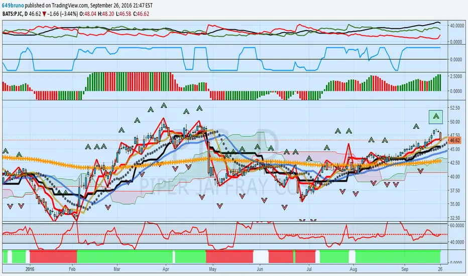Select the red down-triangle change indicator in the header
Viewport: 468px width, 276px height.
point(44,14)
